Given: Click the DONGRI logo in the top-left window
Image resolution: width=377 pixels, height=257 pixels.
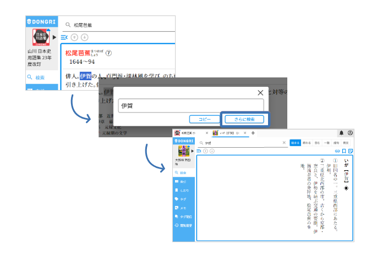Looking at the screenshot, I should tap(42, 21).
